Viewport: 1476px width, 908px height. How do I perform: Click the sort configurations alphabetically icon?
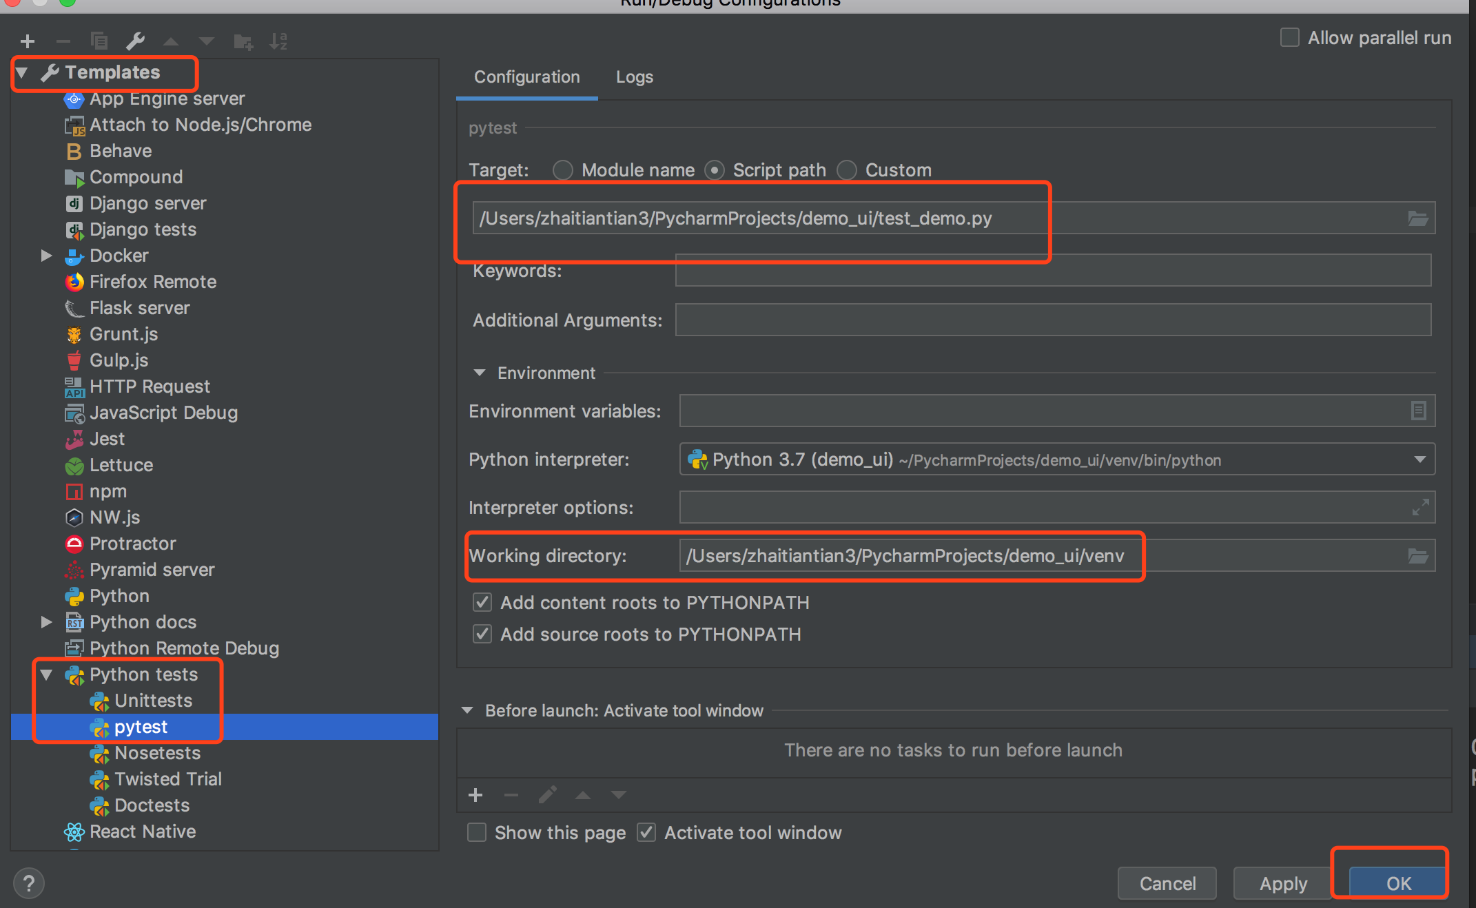point(278,42)
